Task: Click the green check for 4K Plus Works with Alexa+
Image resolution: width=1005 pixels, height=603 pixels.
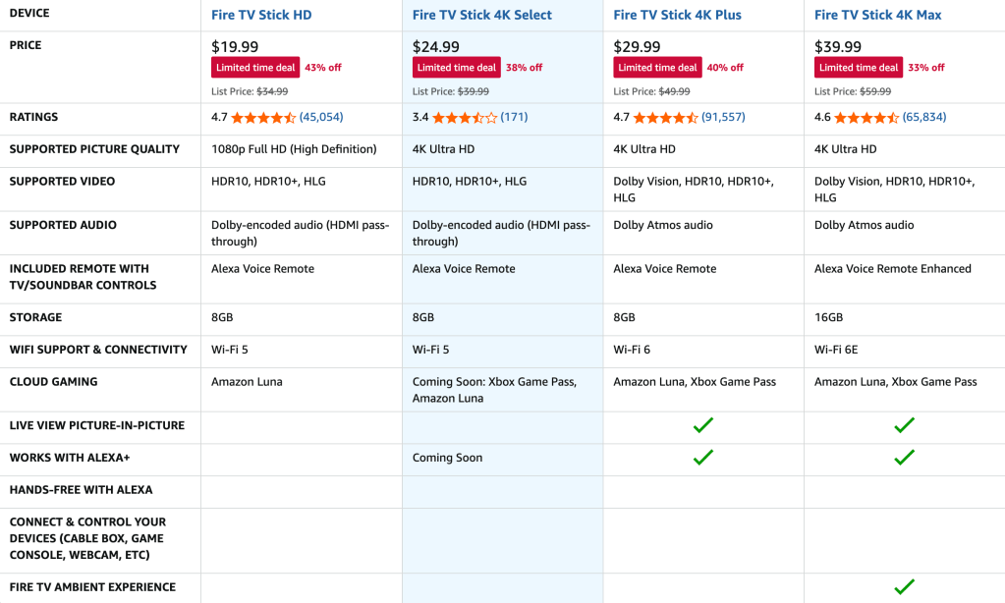Action: tap(703, 458)
